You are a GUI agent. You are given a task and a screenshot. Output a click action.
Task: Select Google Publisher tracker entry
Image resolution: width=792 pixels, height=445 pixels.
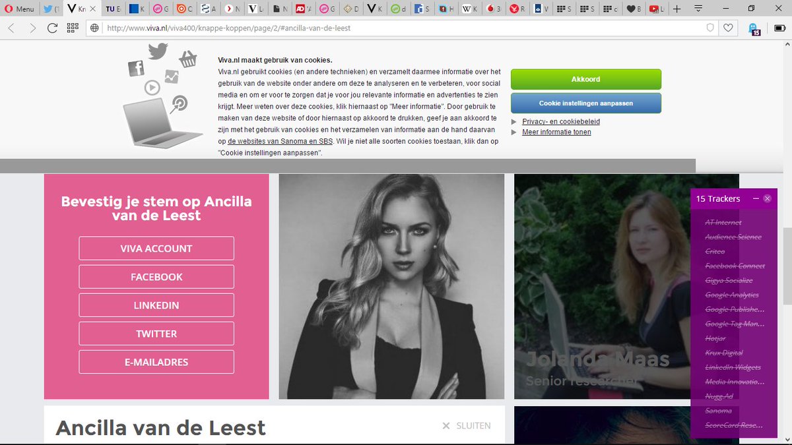pyautogui.click(x=735, y=310)
